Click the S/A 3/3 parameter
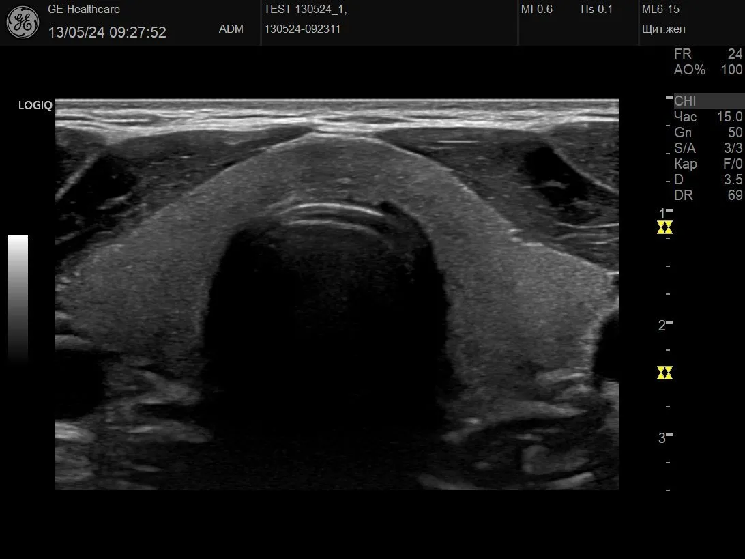 pos(707,148)
